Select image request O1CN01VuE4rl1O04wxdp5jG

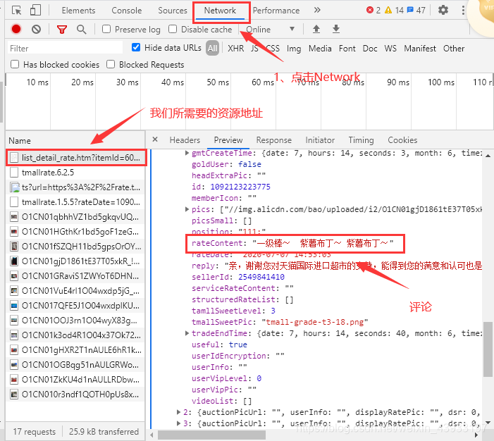tap(75, 291)
